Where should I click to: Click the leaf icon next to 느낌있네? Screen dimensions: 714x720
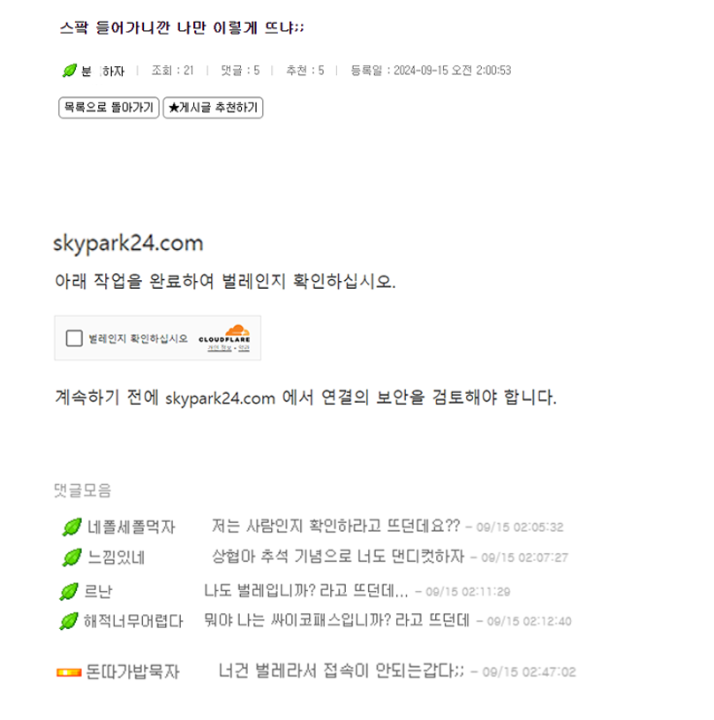tap(72, 557)
